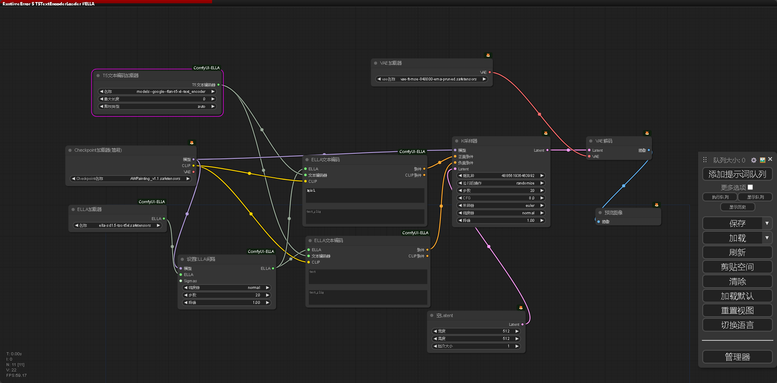Screen dimensions: 777x383
Task: Collapse ELLA加载器 node via its title dot
Action: point(73,209)
